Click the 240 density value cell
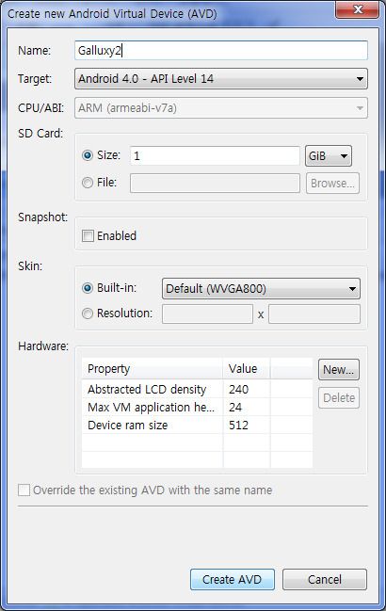The width and height of the screenshot is (386, 611). point(247,389)
